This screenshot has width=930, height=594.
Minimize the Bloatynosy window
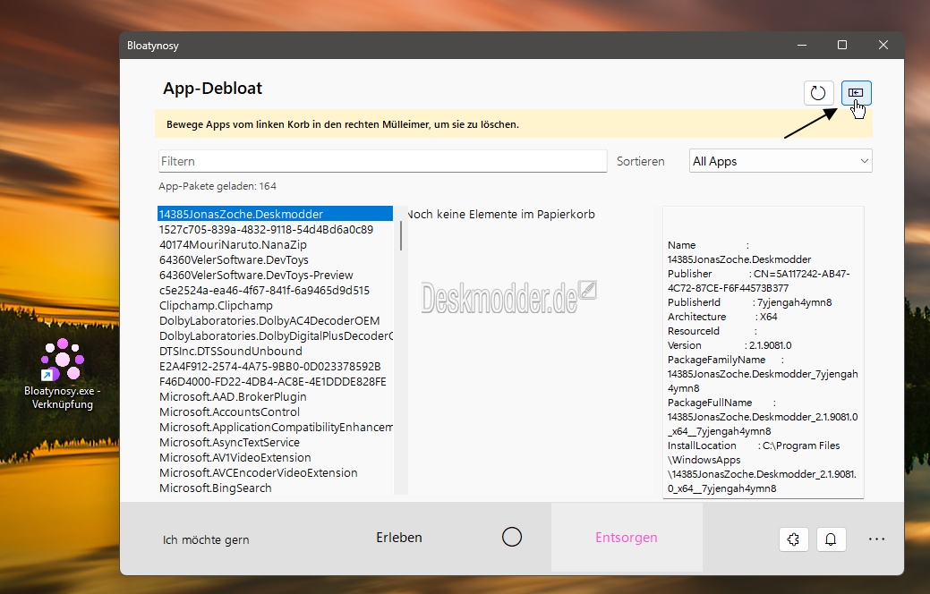click(802, 45)
